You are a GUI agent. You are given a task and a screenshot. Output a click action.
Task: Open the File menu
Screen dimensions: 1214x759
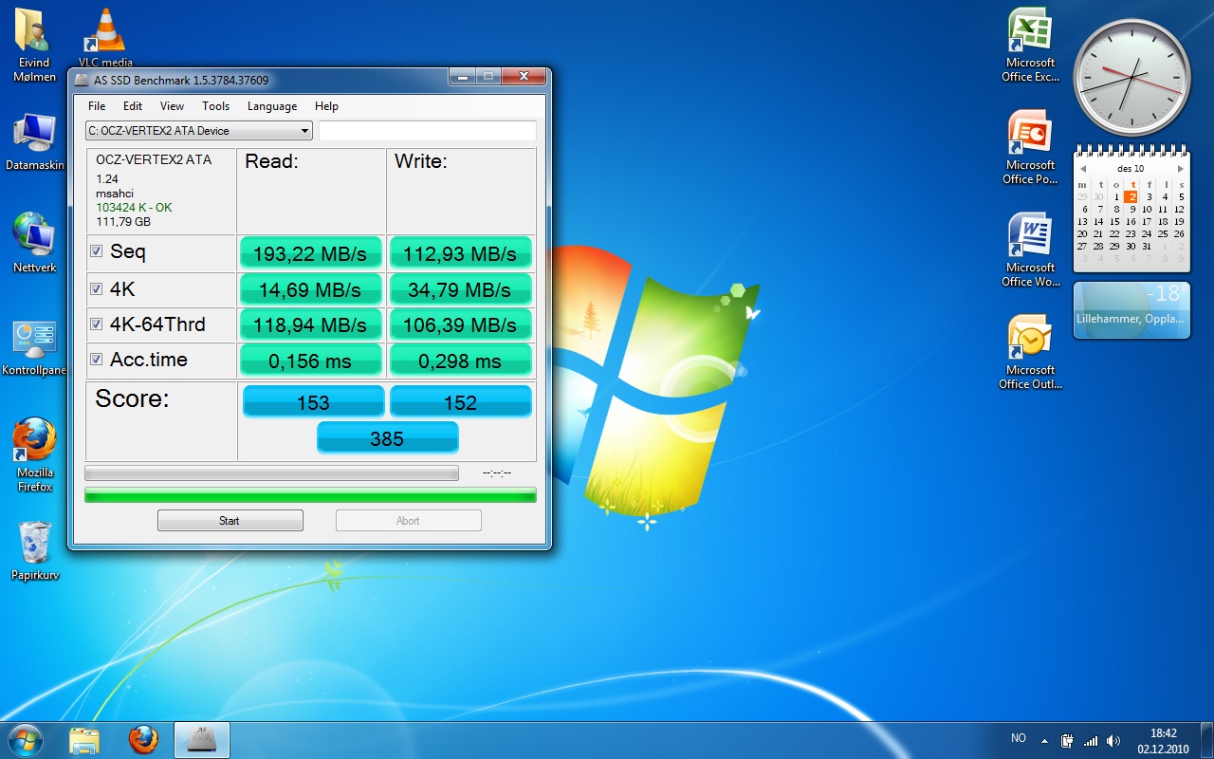tap(97, 106)
